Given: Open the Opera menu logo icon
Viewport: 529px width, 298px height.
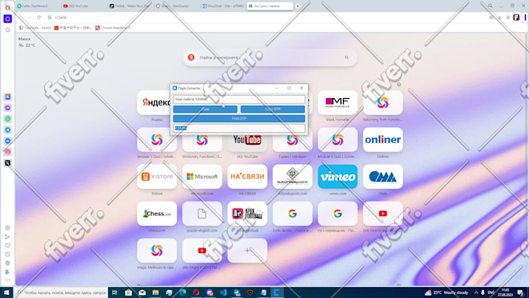Looking at the screenshot, I should 8,7.
